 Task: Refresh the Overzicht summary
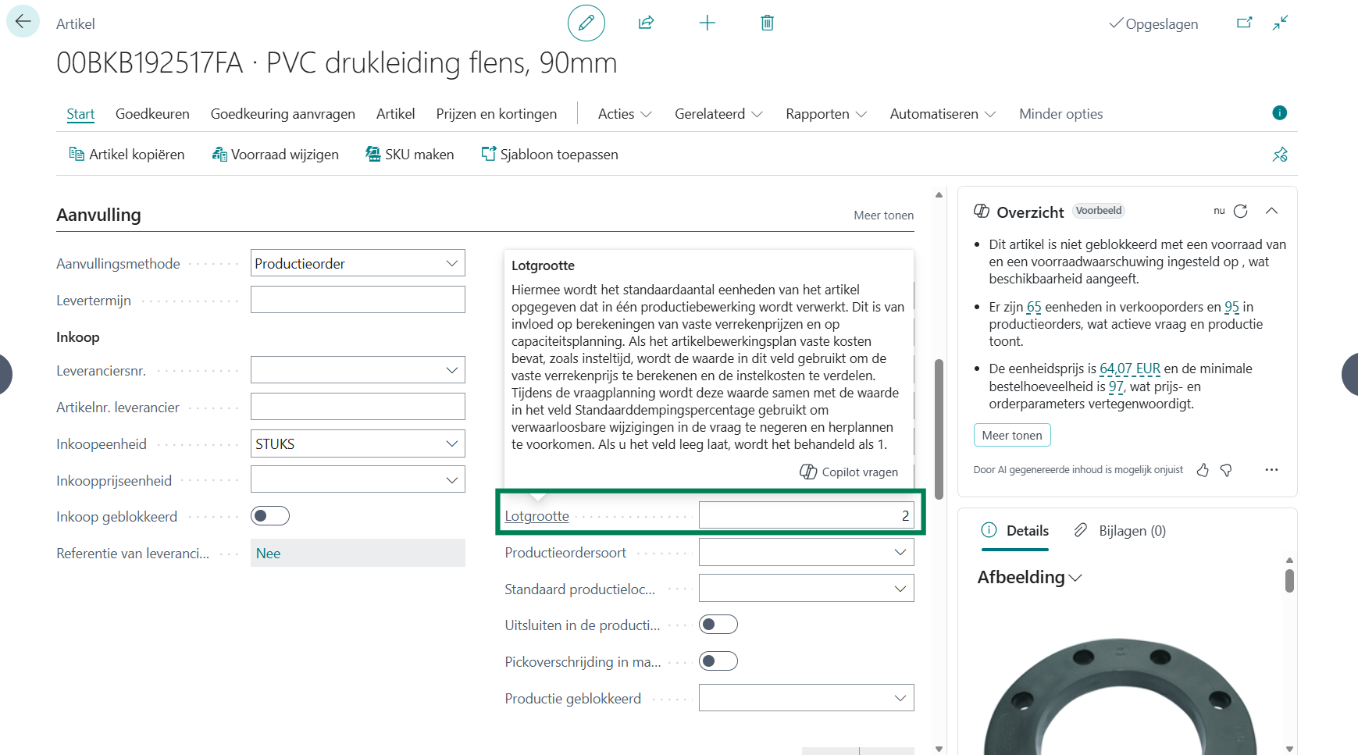point(1240,212)
